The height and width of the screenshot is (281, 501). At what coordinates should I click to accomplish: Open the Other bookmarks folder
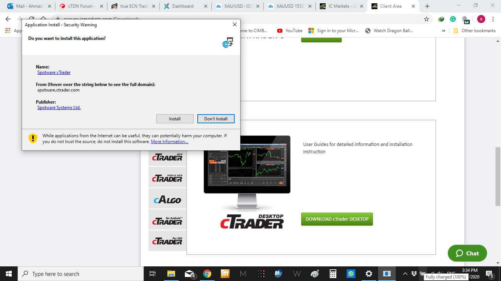coord(474,31)
